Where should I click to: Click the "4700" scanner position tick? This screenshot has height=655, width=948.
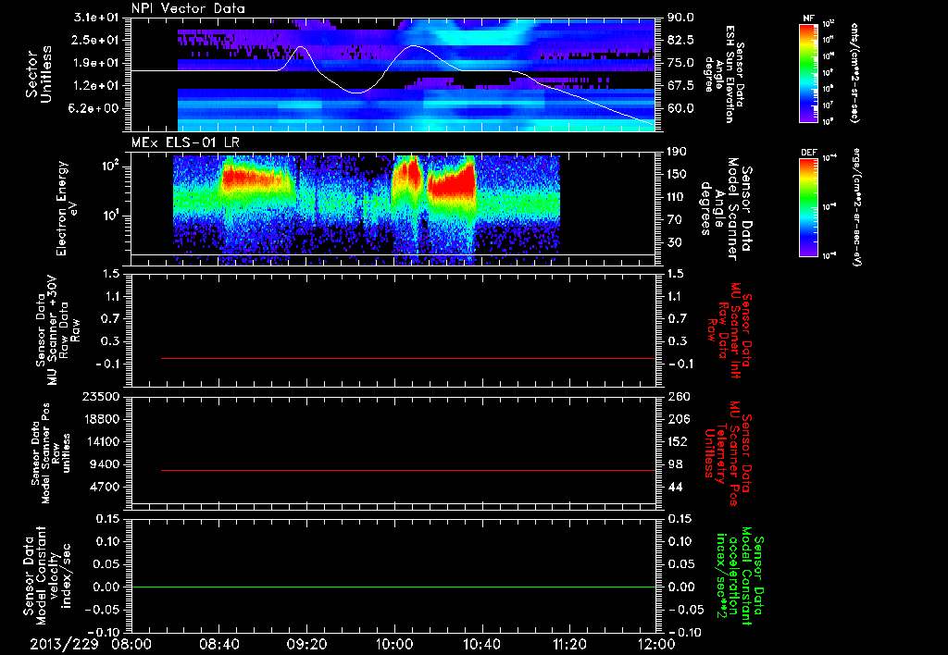(x=104, y=487)
